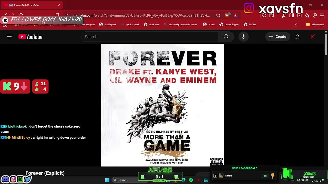Open the browser main hamburger menu
Viewport: 328px width, 184px height.
(322, 16)
